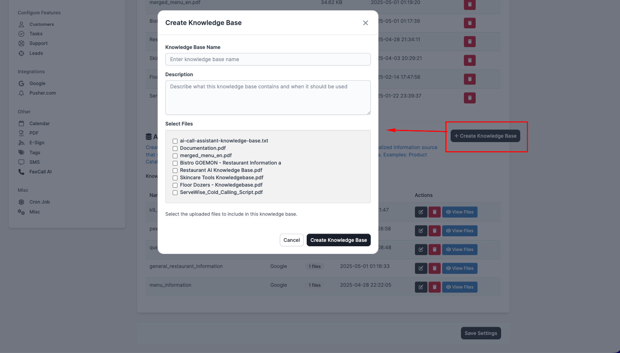Click the E-Sign signature icon
This screenshot has width=620, height=353.
pos(21,143)
